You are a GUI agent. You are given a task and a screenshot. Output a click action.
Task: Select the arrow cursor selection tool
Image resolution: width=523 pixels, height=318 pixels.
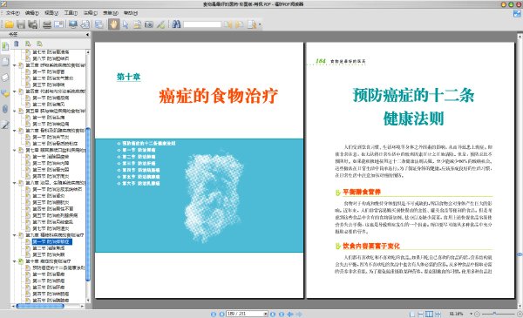(126, 24)
